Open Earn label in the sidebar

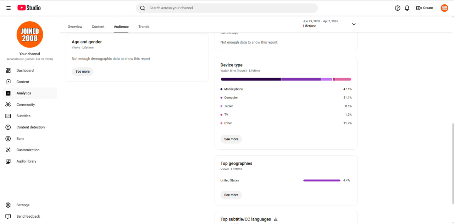[20, 139]
